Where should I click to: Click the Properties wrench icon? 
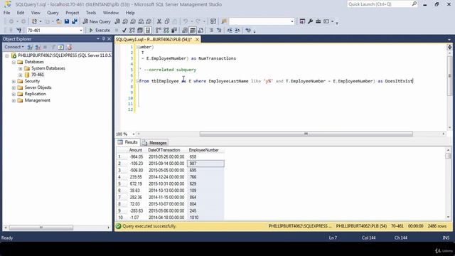(310, 21)
